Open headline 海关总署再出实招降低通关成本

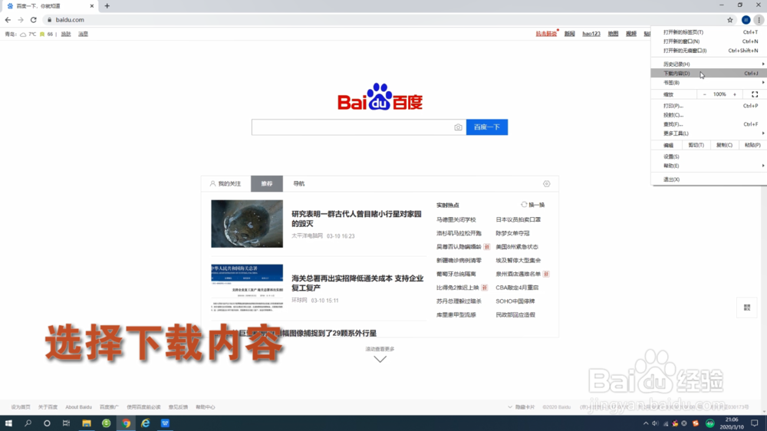point(357,283)
